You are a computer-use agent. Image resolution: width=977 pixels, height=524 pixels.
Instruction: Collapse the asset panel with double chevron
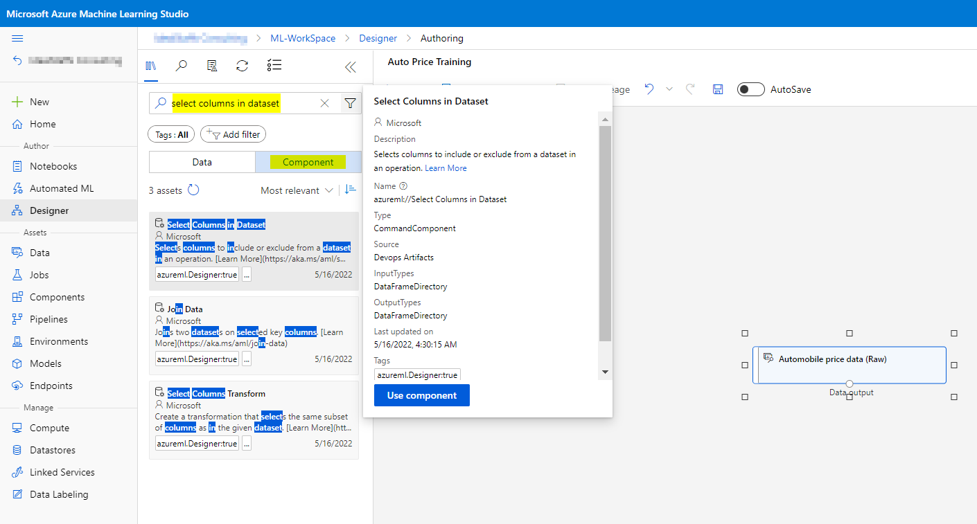[x=351, y=66]
